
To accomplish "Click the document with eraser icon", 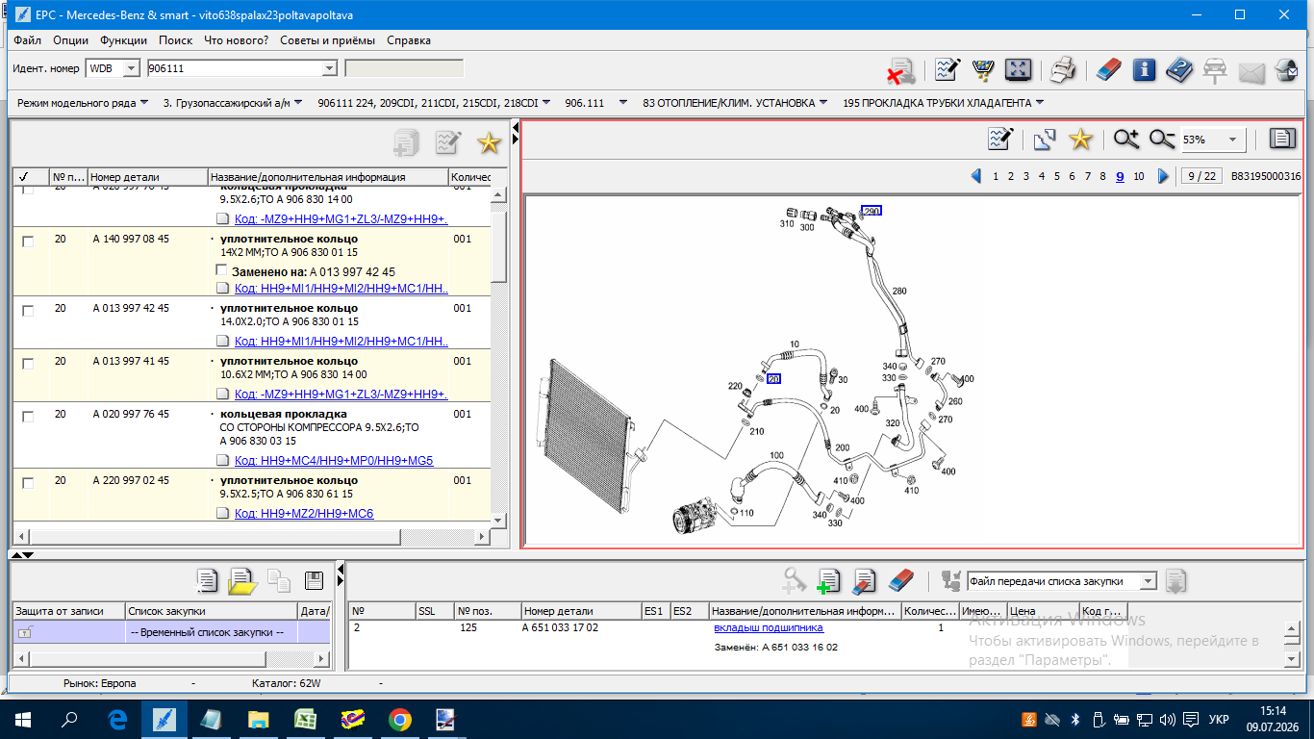I will [864, 580].
